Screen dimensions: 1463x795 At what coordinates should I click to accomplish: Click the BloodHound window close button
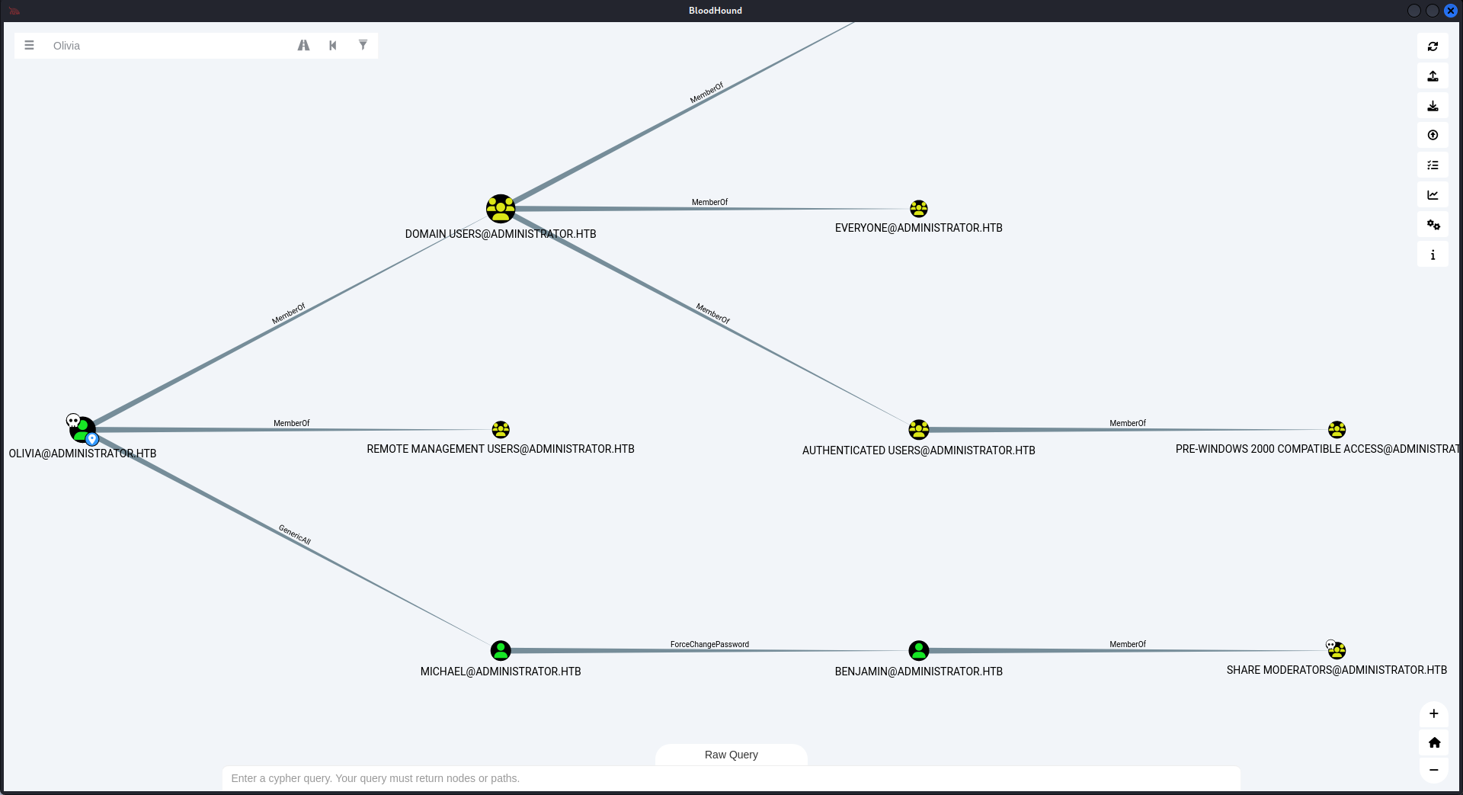1451,11
